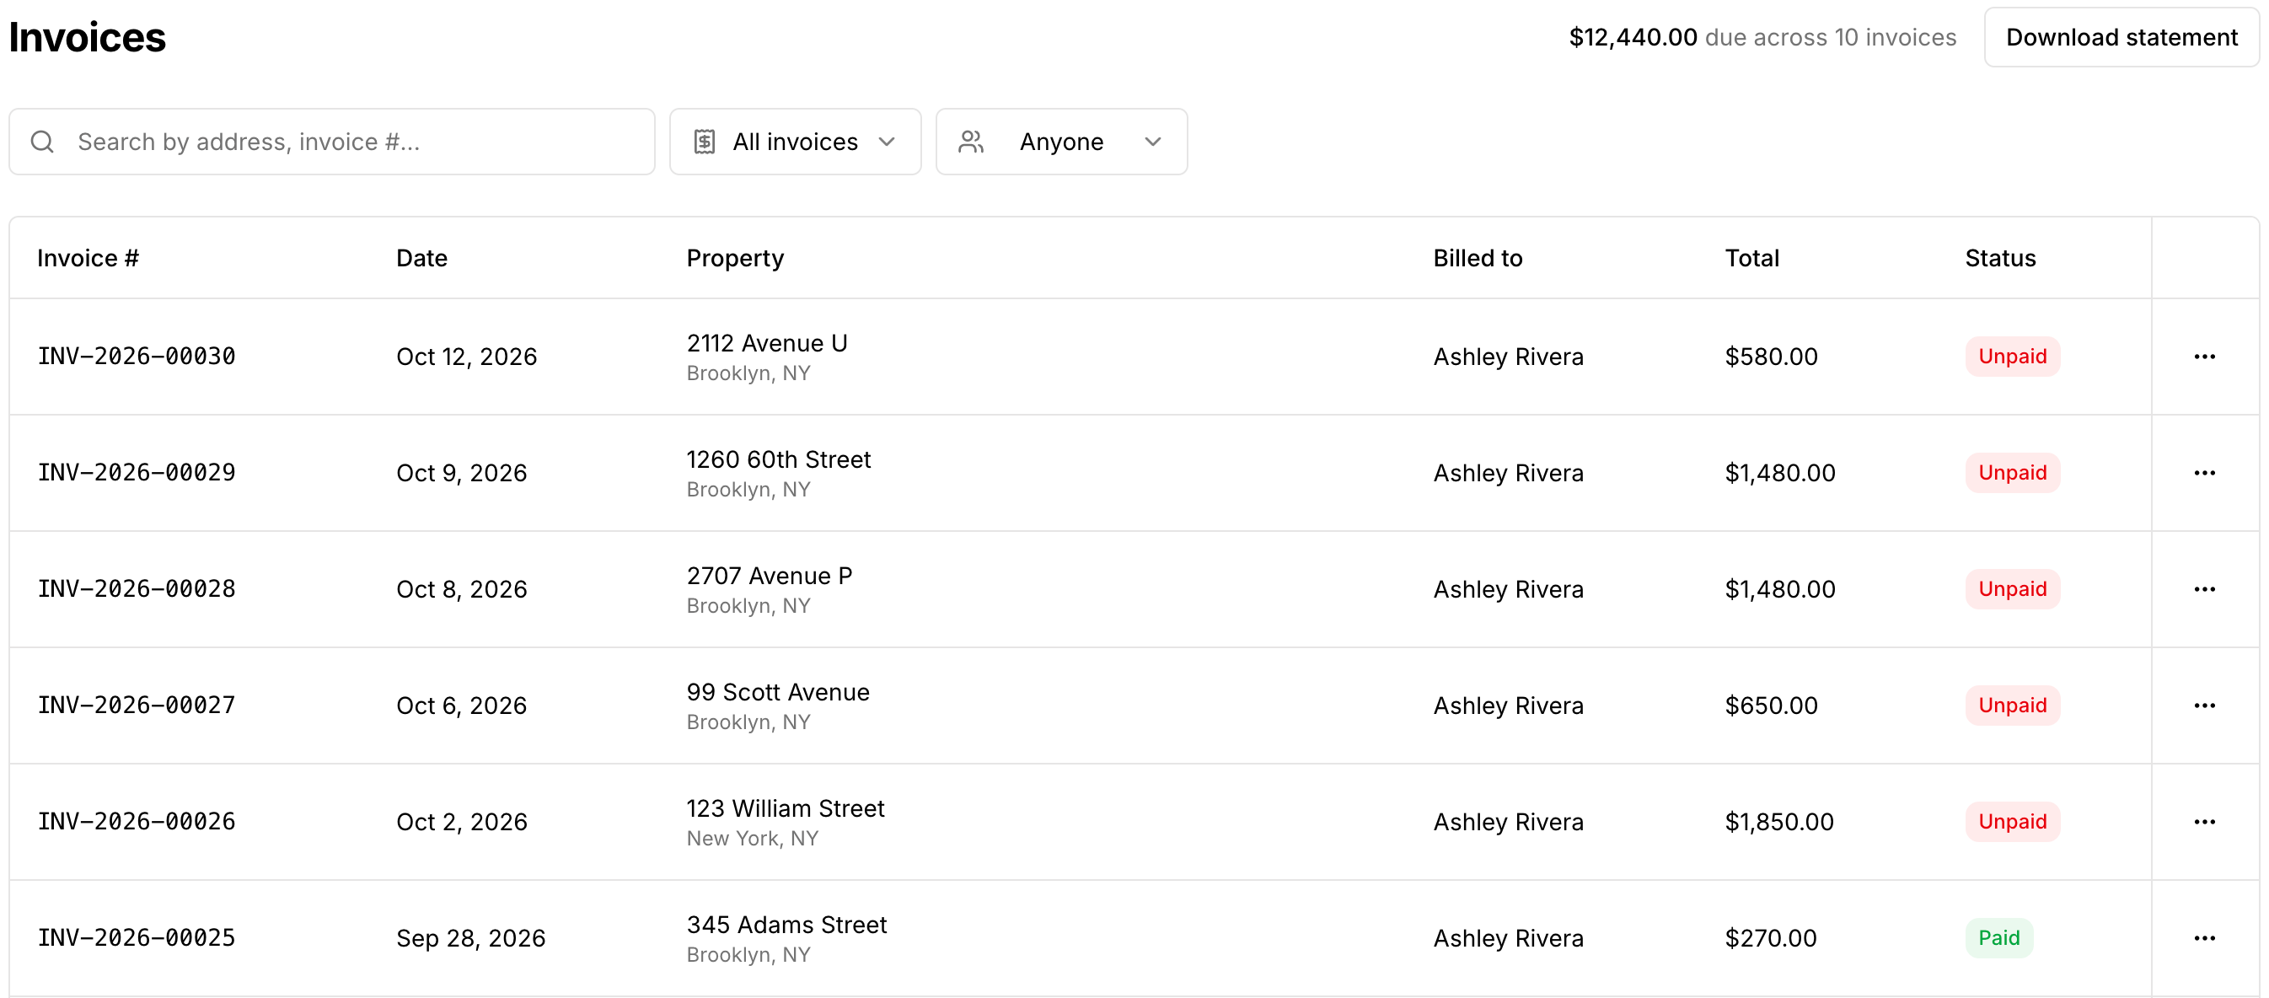This screenshot has width=2269, height=998.
Task: Focus the search by address field
Action: click(x=332, y=142)
